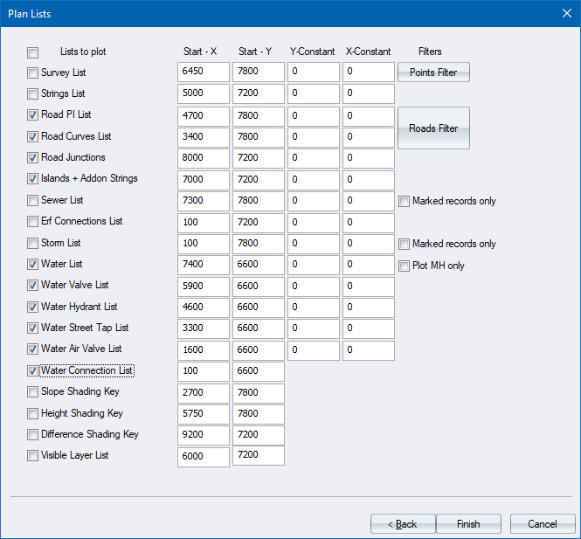Image resolution: width=581 pixels, height=539 pixels.
Task: Check the Storm List option
Action: pos(33,243)
